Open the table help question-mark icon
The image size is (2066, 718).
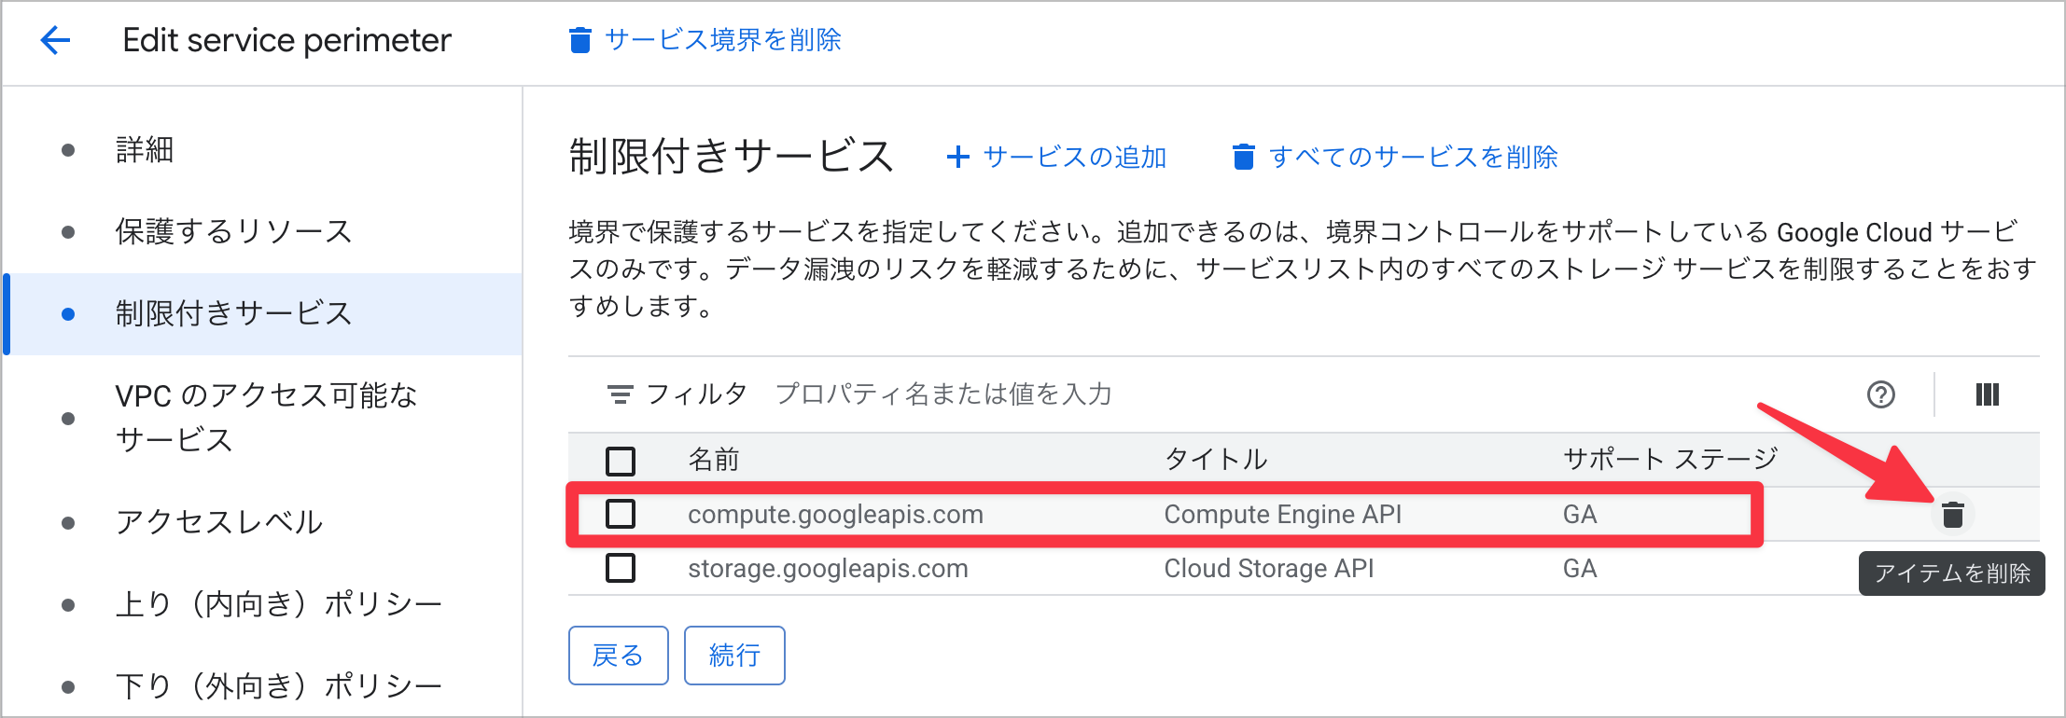point(1880,394)
